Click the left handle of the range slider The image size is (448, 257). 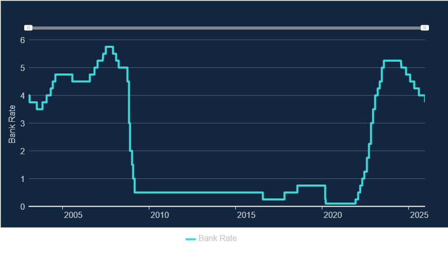[29, 28]
